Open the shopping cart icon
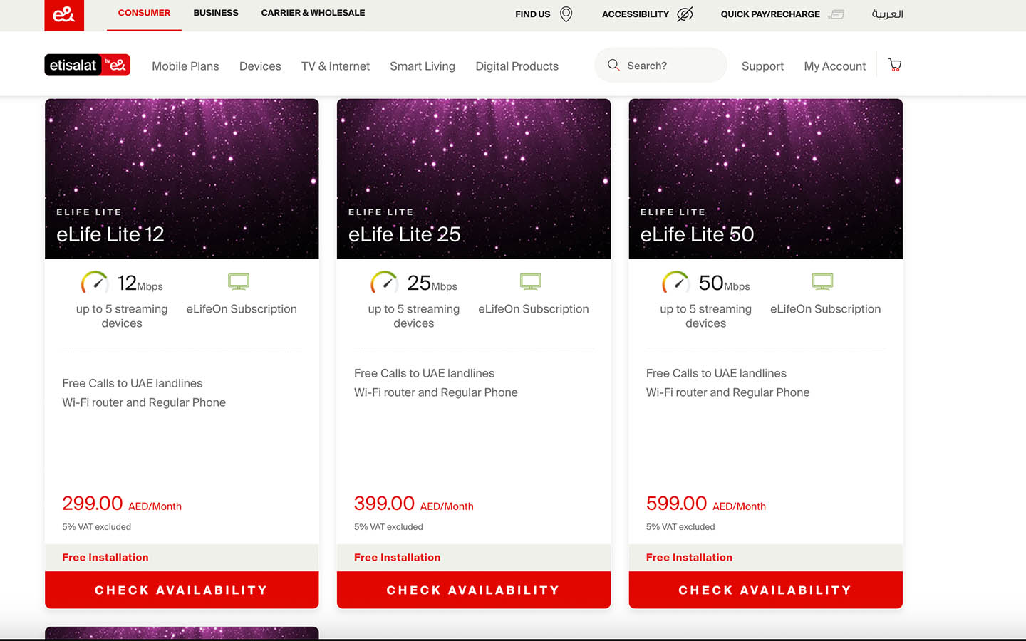1026x641 pixels. pos(895,64)
